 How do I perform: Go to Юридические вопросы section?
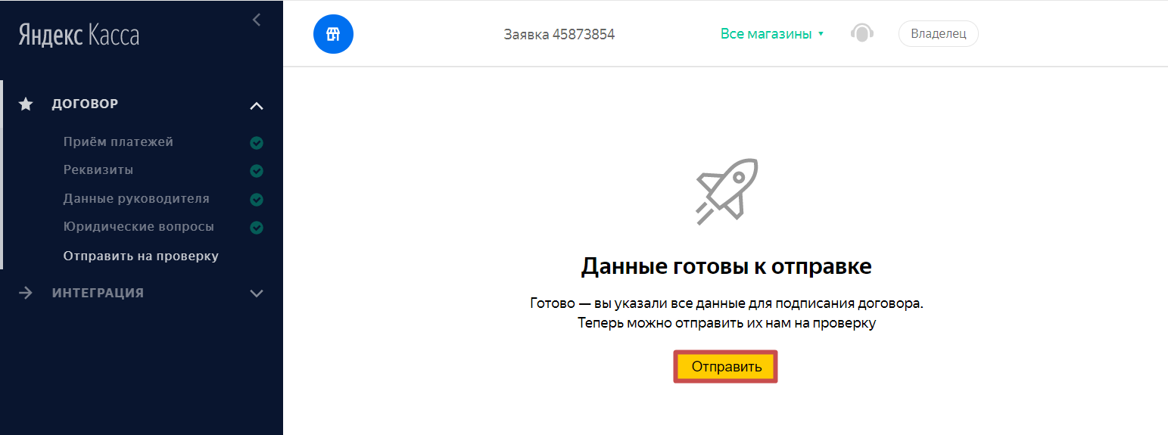click(x=139, y=226)
